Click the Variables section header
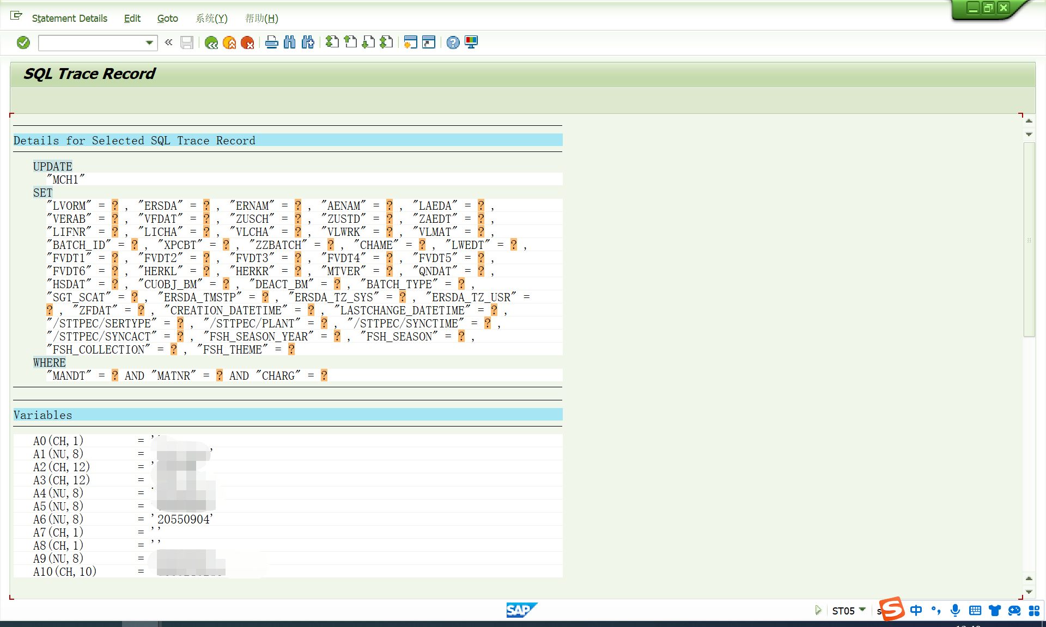 point(288,415)
